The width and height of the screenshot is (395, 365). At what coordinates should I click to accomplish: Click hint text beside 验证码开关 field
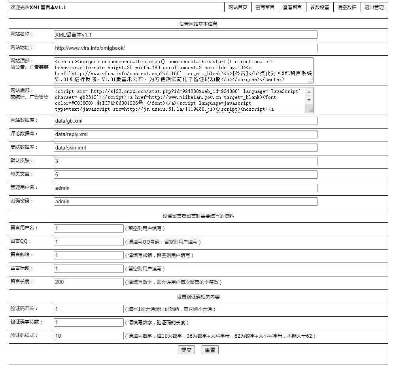pos(170,309)
